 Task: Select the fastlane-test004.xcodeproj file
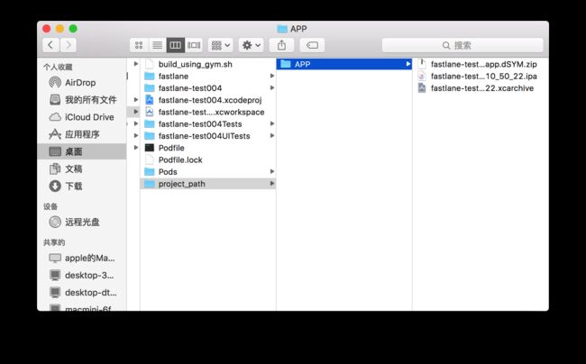click(x=207, y=100)
